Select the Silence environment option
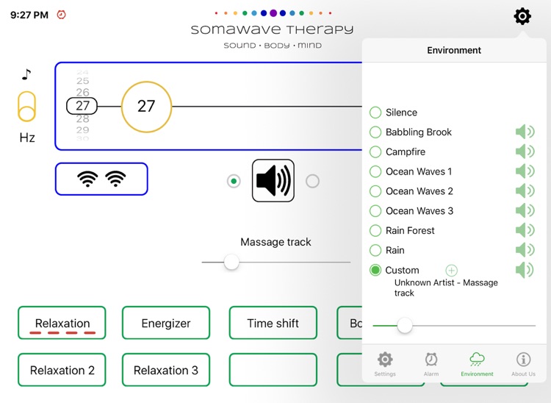551x403 pixels. [x=375, y=113]
